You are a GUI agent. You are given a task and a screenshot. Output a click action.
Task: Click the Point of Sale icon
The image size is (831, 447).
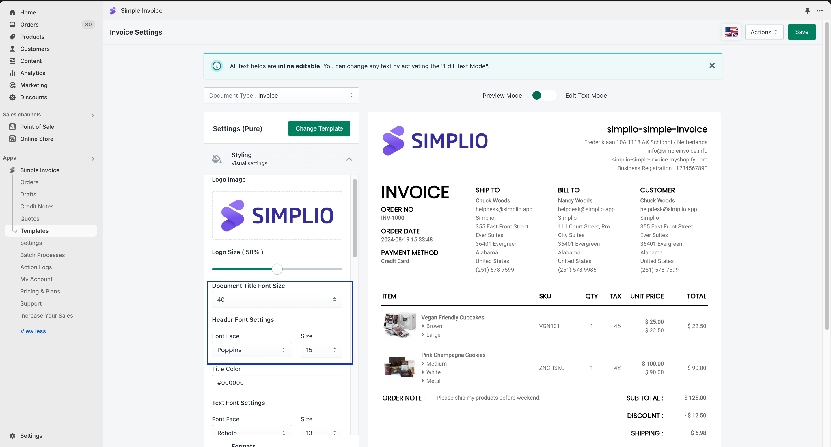(12, 127)
